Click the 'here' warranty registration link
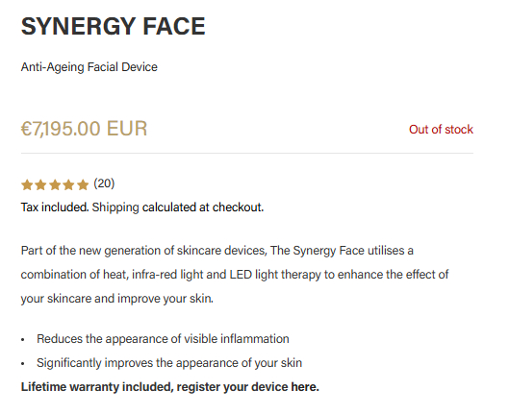This screenshot has height=414, width=509. pyautogui.click(x=305, y=387)
